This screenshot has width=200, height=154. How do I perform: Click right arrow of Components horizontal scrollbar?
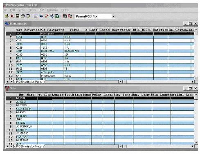[193, 82]
